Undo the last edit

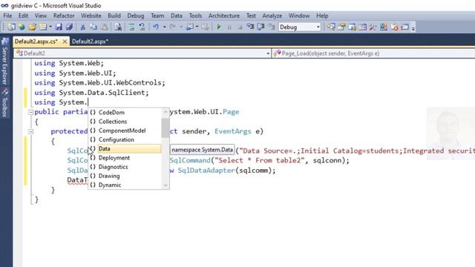pos(156,27)
